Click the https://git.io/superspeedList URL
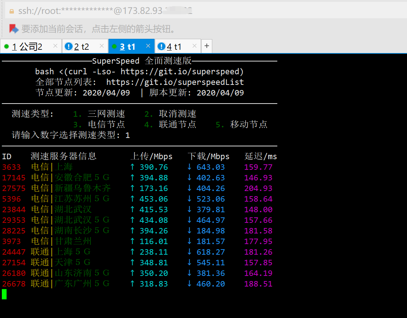The height and width of the screenshot is (318, 407). [x=175, y=82]
